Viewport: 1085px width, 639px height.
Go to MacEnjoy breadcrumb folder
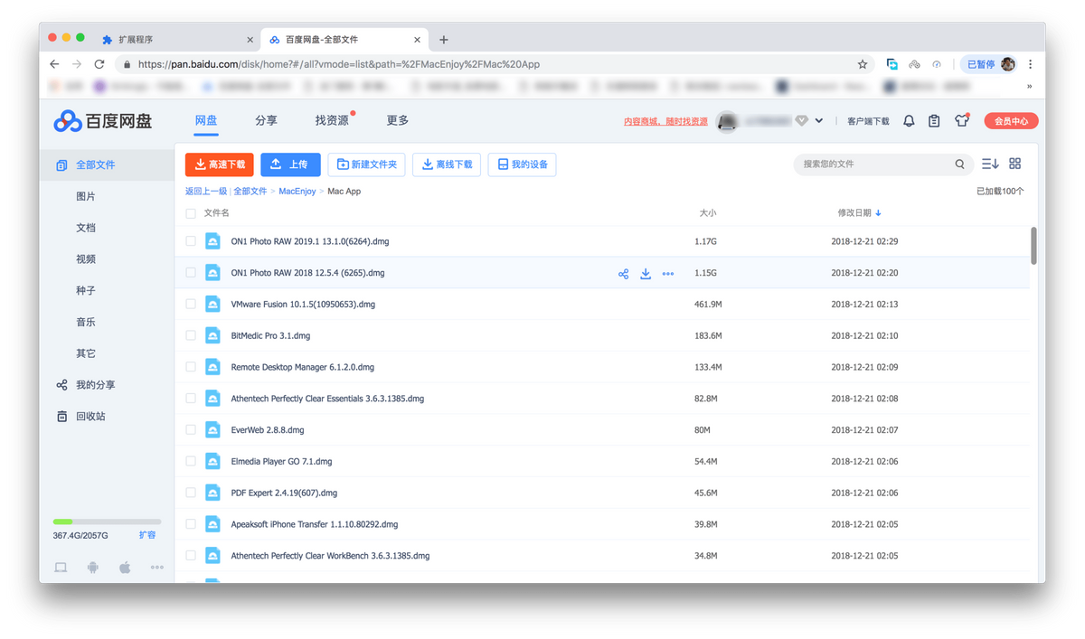coord(297,192)
